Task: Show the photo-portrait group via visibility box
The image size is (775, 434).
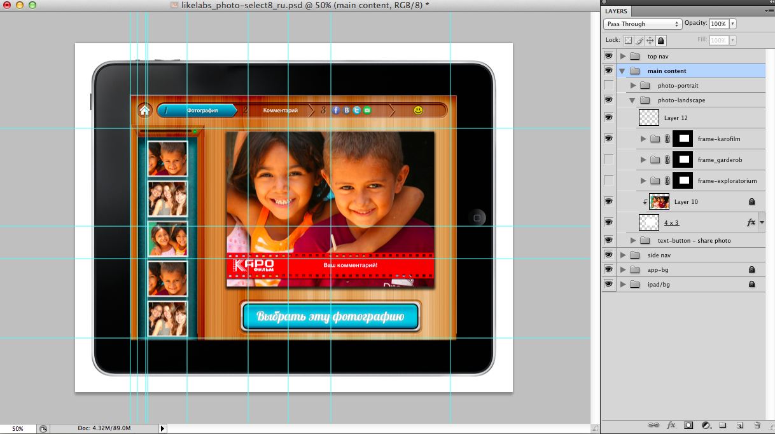Action: click(x=608, y=85)
